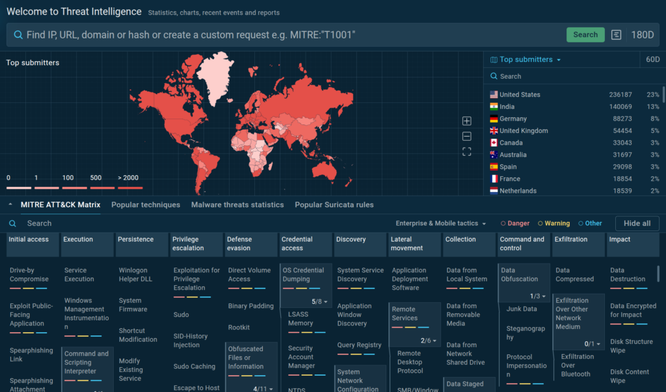The width and height of the screenshot is (666, 392).
Task: Open the Top submitters dropdown
Action: pyautogui.click(x=526, y=60)
